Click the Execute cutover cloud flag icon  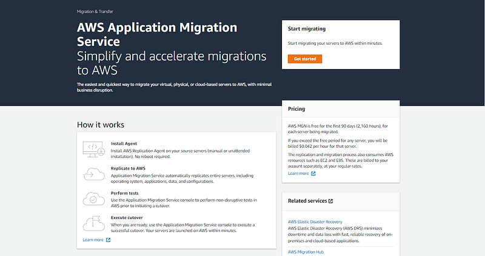[x=94, y=223]
